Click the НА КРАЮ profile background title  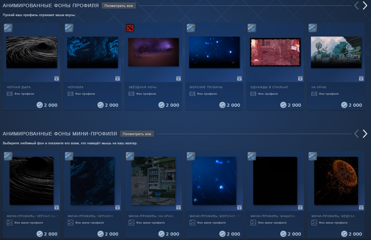pyautogui.click(x=319, y=87)
